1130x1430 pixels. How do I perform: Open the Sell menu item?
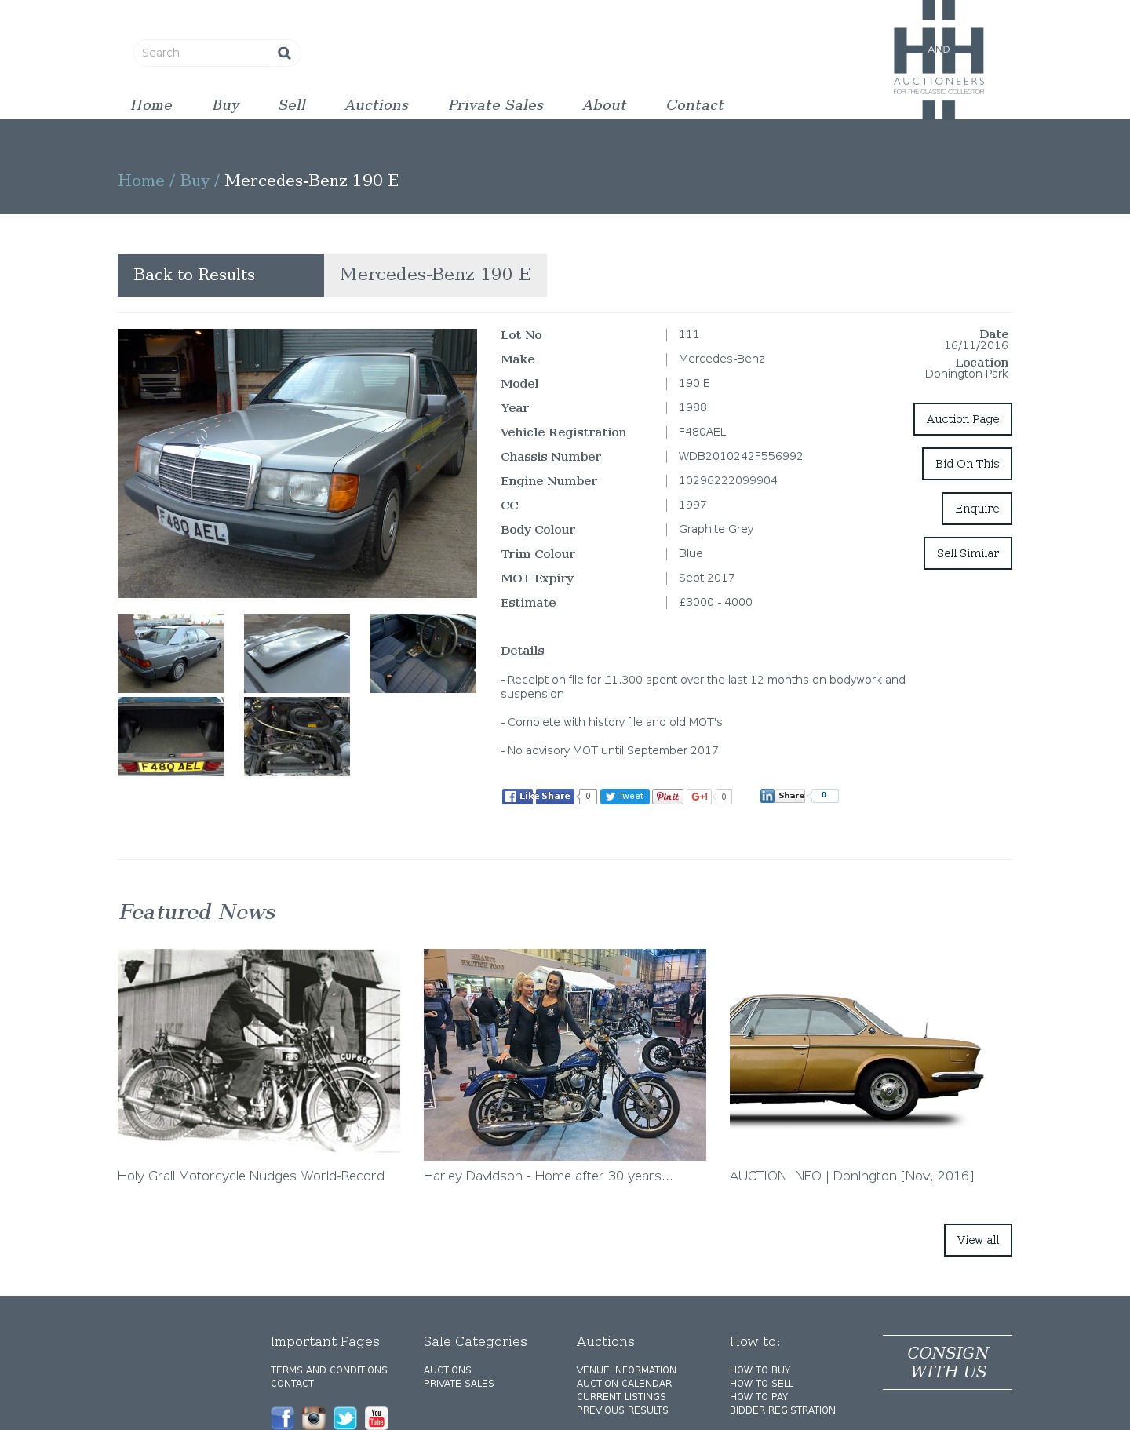(x=292, y=105)
